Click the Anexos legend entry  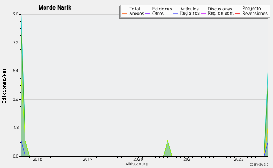[x=136, y=13]
